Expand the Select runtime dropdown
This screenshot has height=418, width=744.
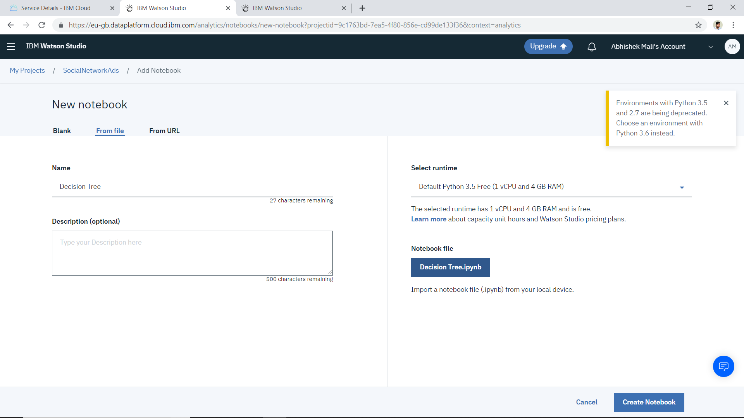[x=551, y=187]
